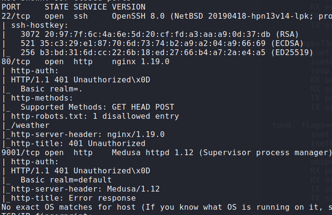Click the http-title Error response line
Screen dimensions: 332x215
click(x=73, y=198)
